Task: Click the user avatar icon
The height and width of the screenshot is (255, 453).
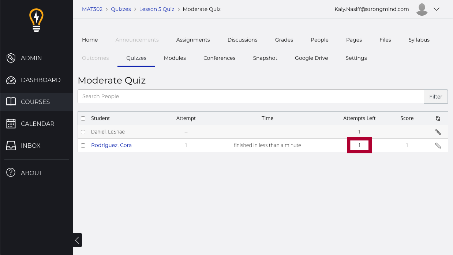Action: pos(422,9)
